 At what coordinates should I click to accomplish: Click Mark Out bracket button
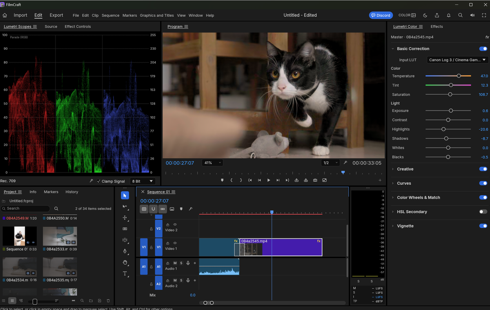click(x=241, y=180)
